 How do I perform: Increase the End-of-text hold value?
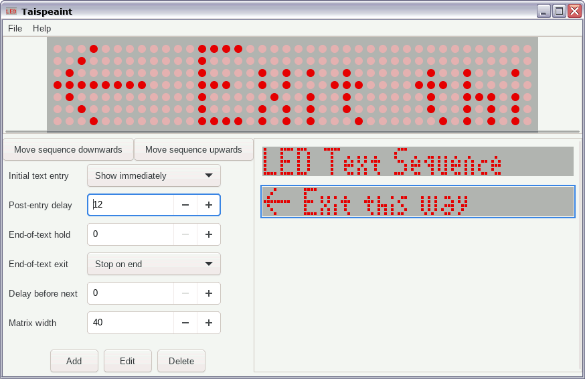(209, 234)
